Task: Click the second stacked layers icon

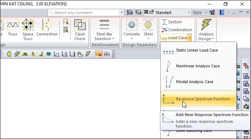Action: tap(138, 12)
